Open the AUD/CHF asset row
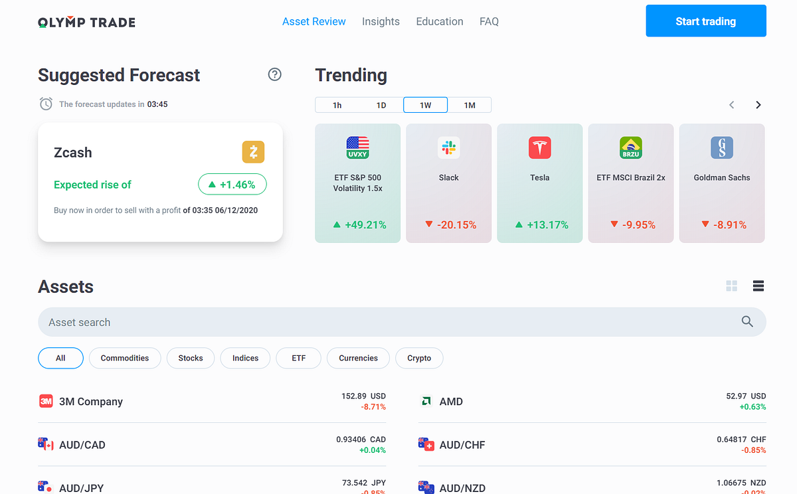797x494 pixels. (592, 444)
